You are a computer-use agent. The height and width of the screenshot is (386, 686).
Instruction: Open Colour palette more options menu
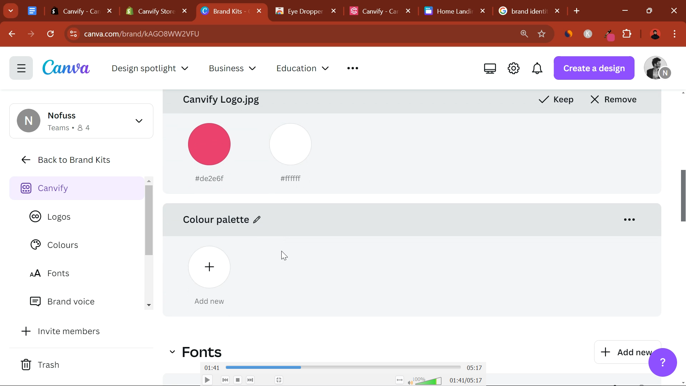tap(629, 220)
